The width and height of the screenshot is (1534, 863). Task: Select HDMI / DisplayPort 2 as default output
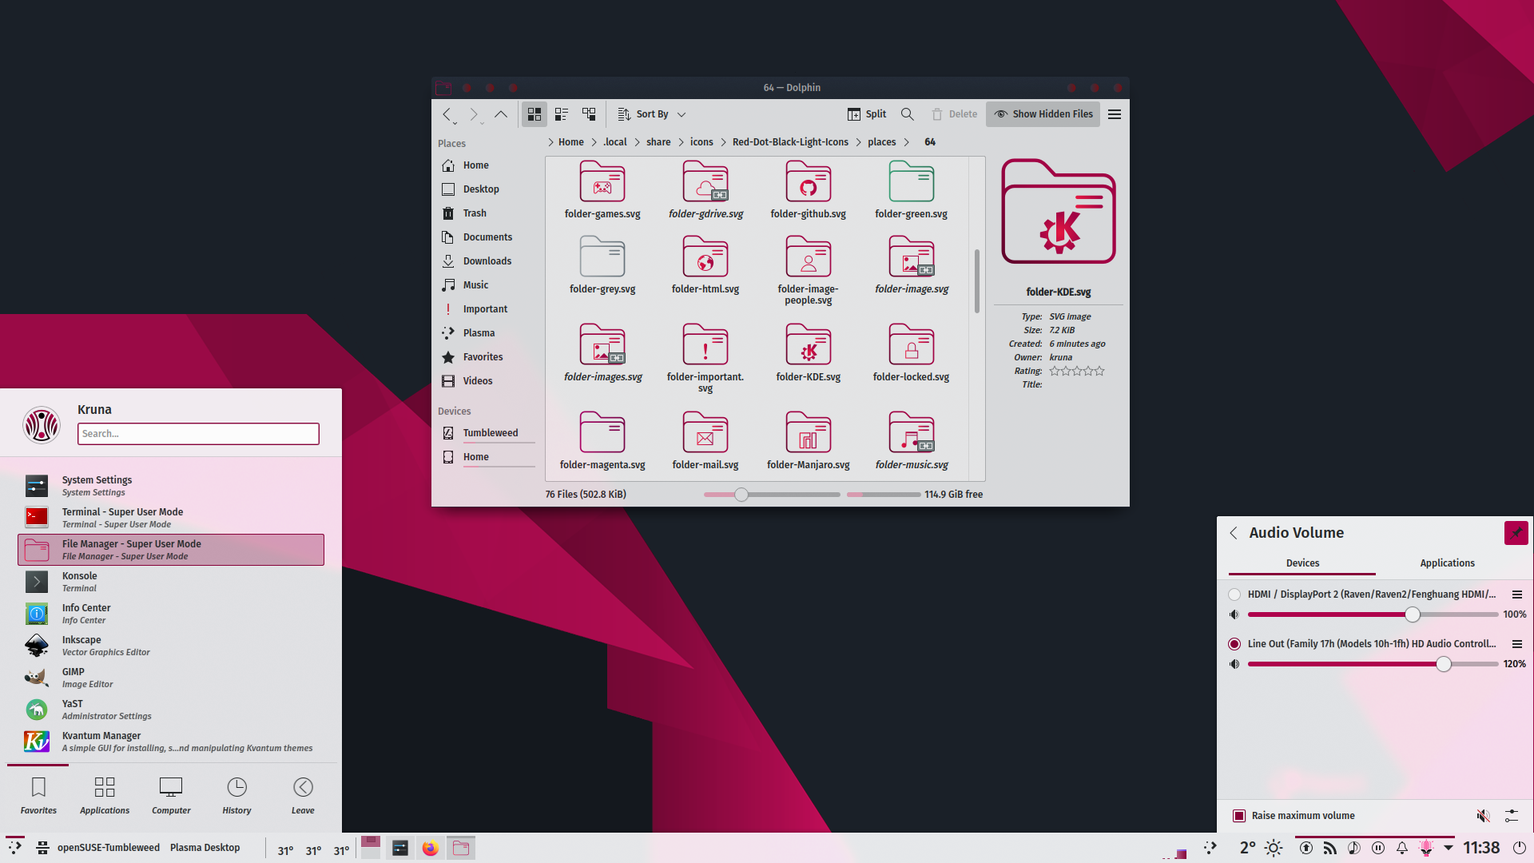click(x=1234, y=595)
